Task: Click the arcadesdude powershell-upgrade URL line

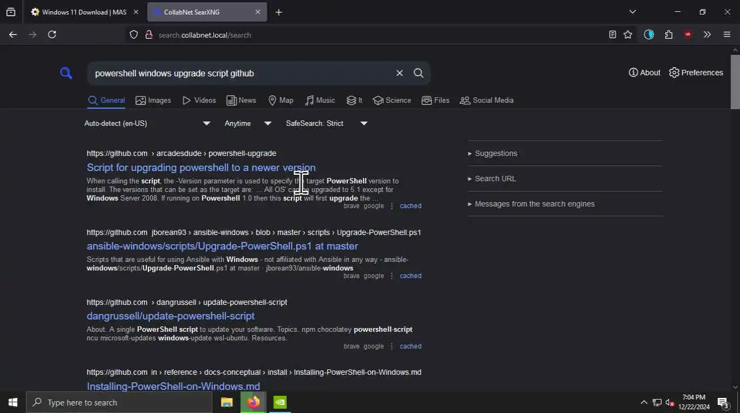Action: click(181, 154)
